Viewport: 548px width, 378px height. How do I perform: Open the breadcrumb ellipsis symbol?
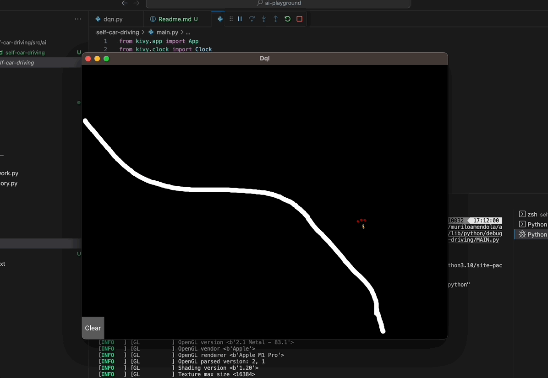point(188,32)
